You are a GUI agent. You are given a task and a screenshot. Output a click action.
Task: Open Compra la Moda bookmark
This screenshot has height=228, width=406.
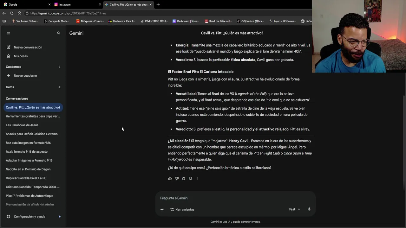pos(57,21)
